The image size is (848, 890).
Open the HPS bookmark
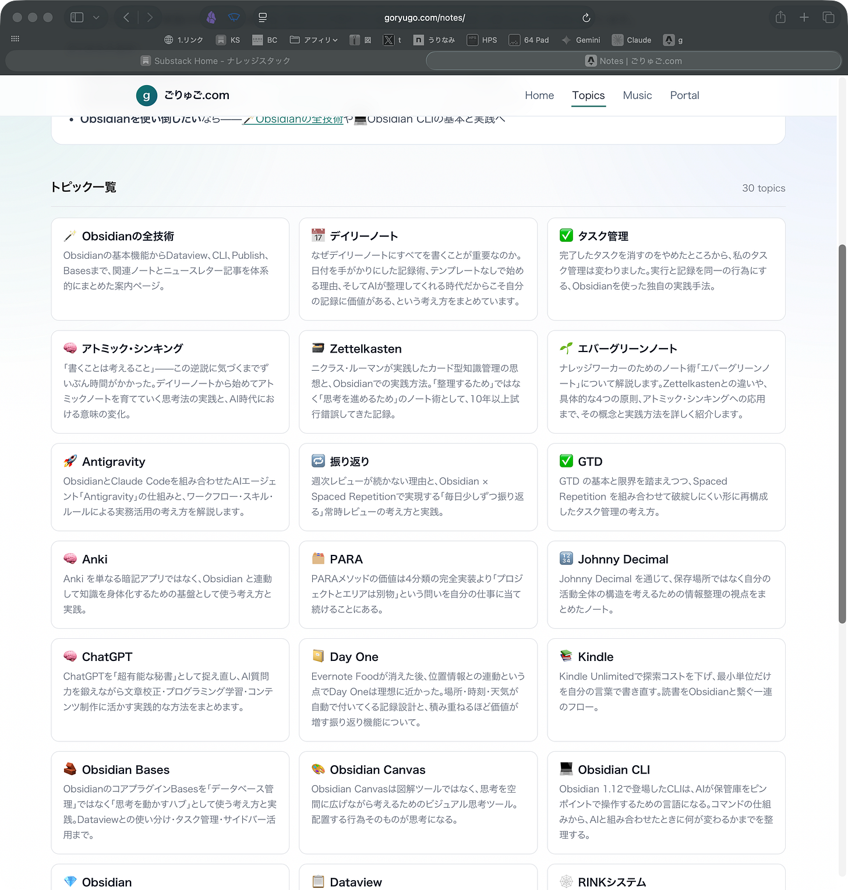click(482, 40)
